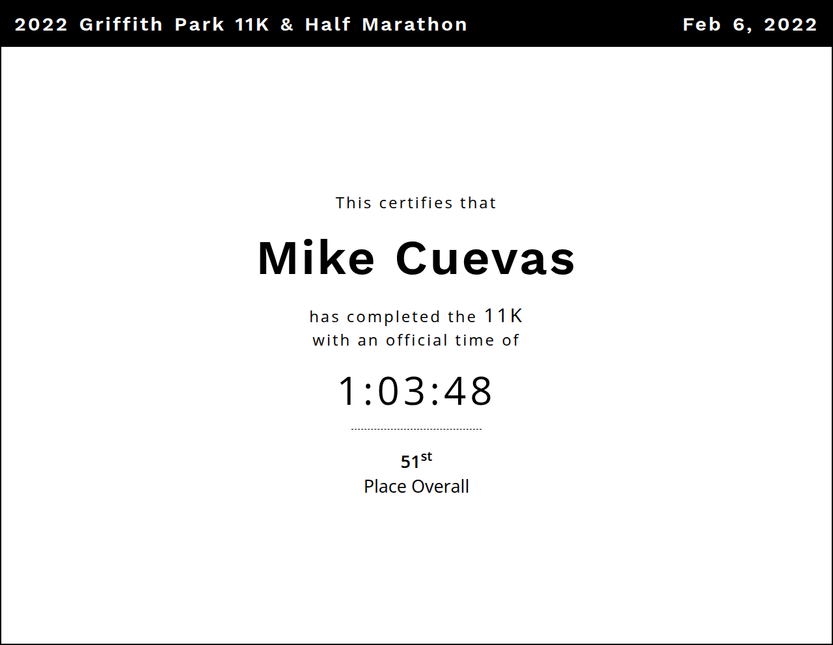Click "with an official time of" text
Viewport: 833px width, 645px height.
(416, 340)
